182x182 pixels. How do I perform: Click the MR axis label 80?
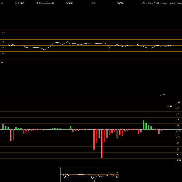[178, 108]
